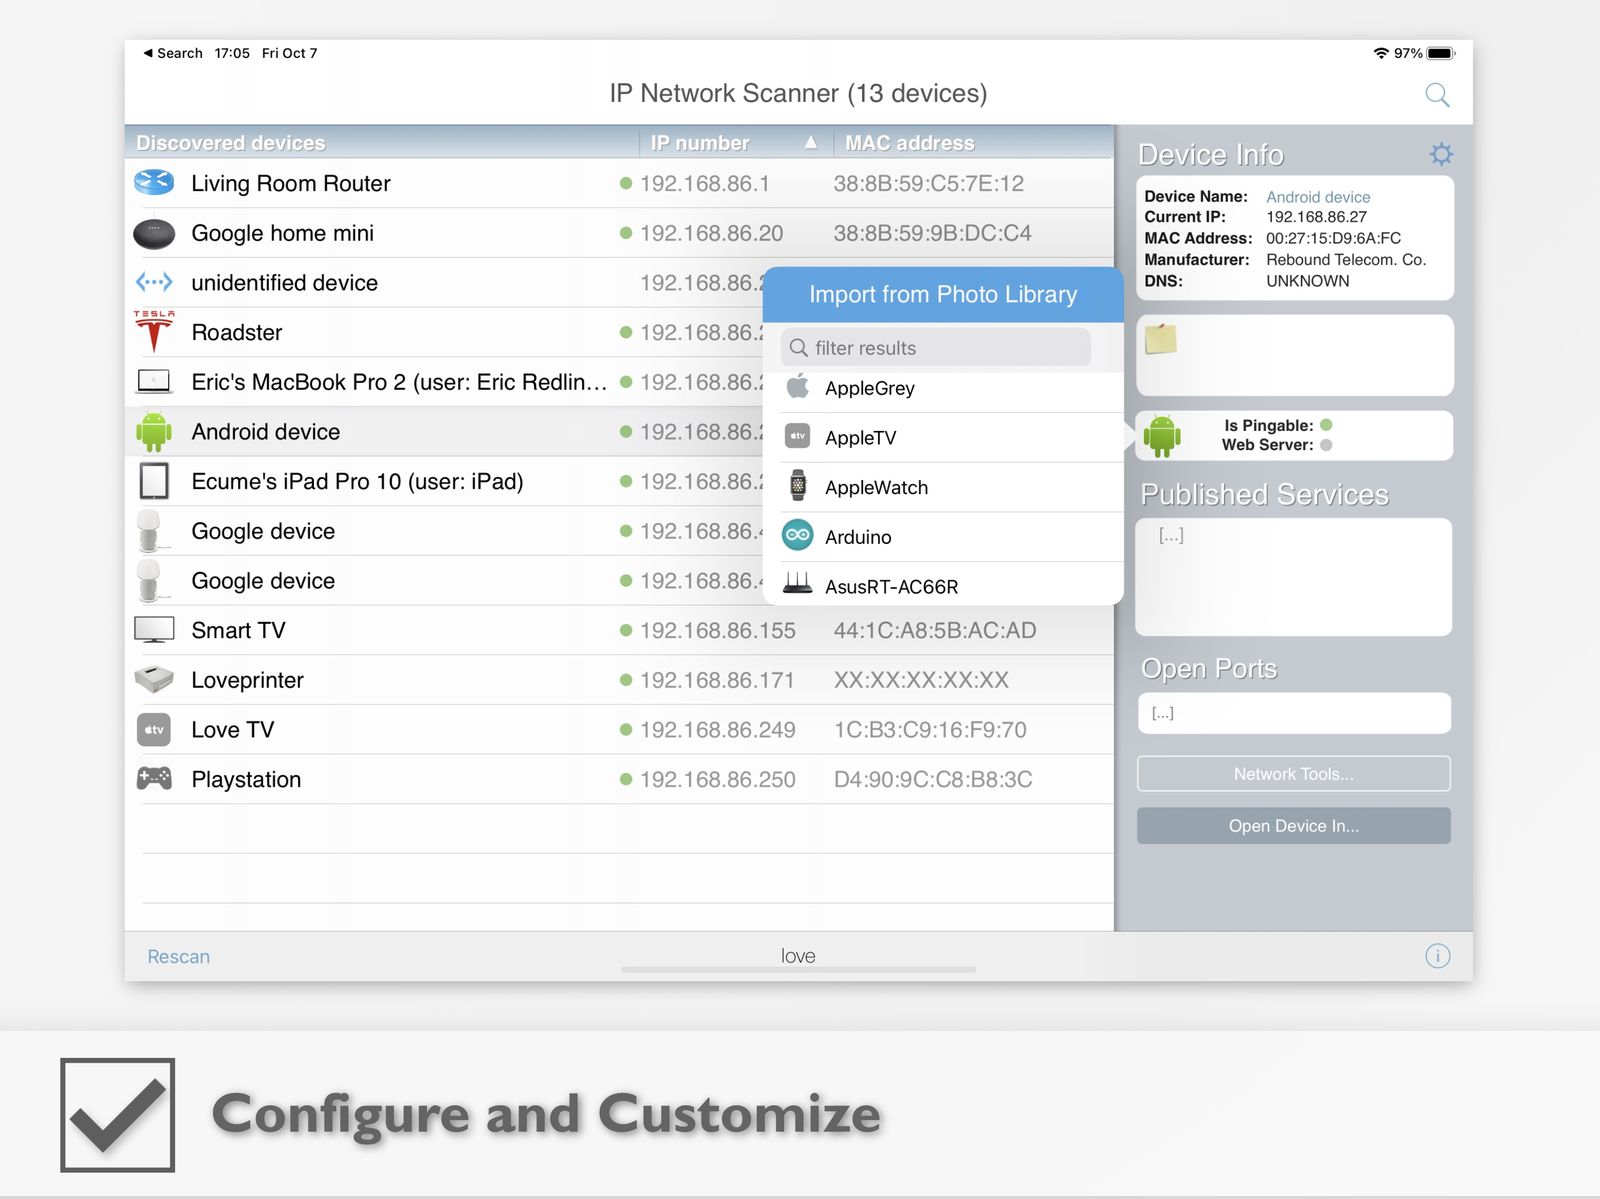Image resolution: width=1600 pixels, height=1199 pixels.
Task: Click the Discovered devices column header
Action: tap(231, 142)
